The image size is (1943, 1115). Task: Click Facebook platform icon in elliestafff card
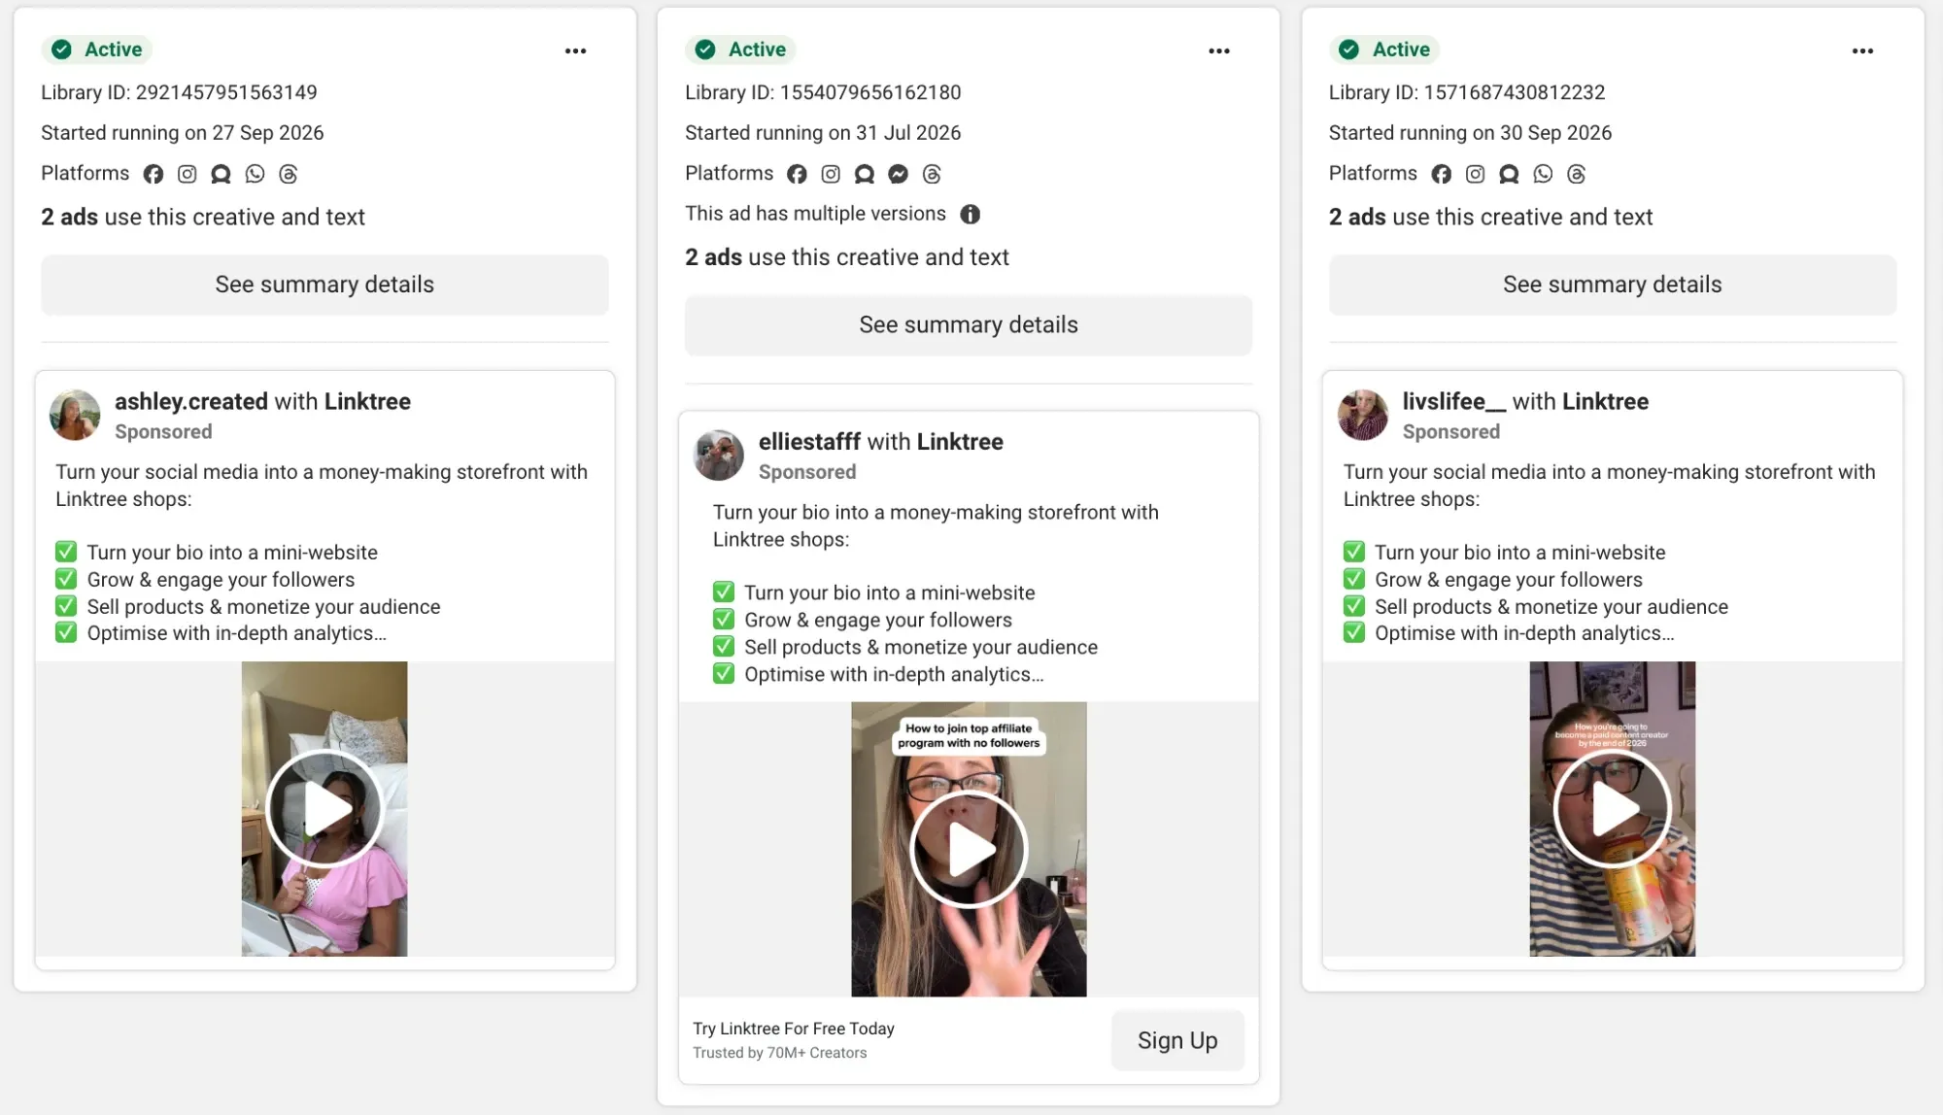(797, 174)
